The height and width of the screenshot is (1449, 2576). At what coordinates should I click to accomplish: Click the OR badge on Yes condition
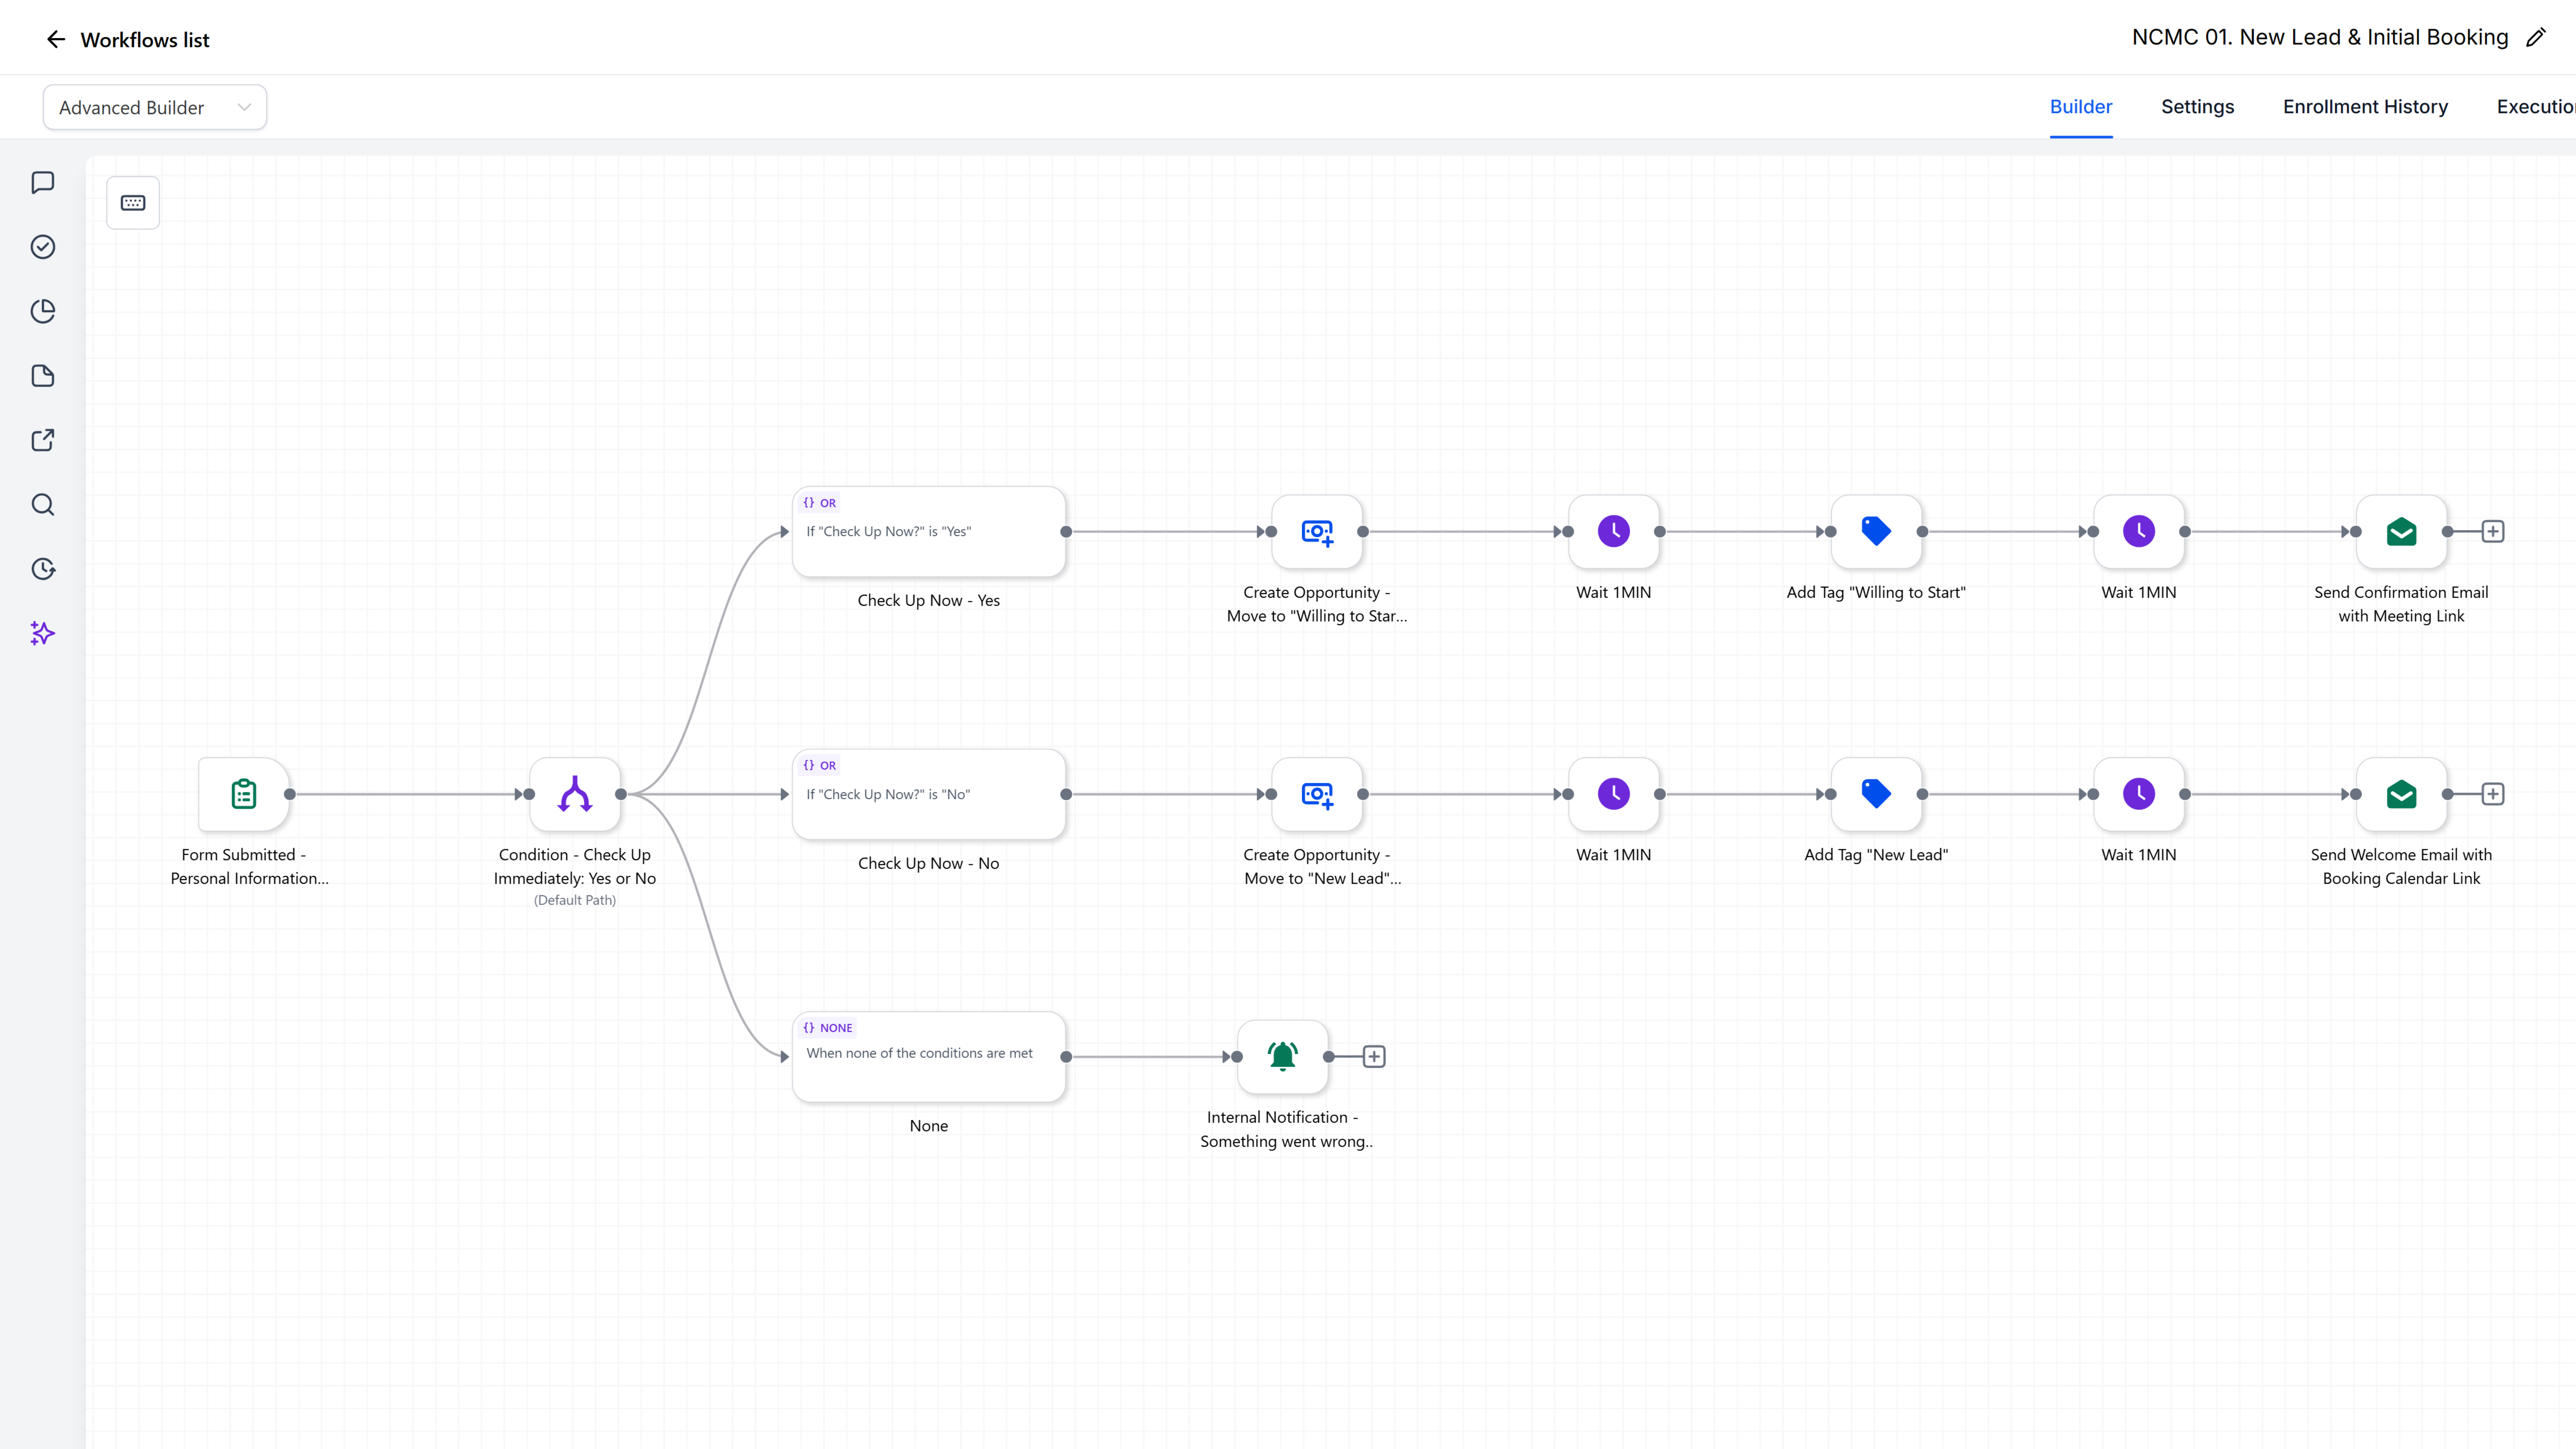point(820,503)
